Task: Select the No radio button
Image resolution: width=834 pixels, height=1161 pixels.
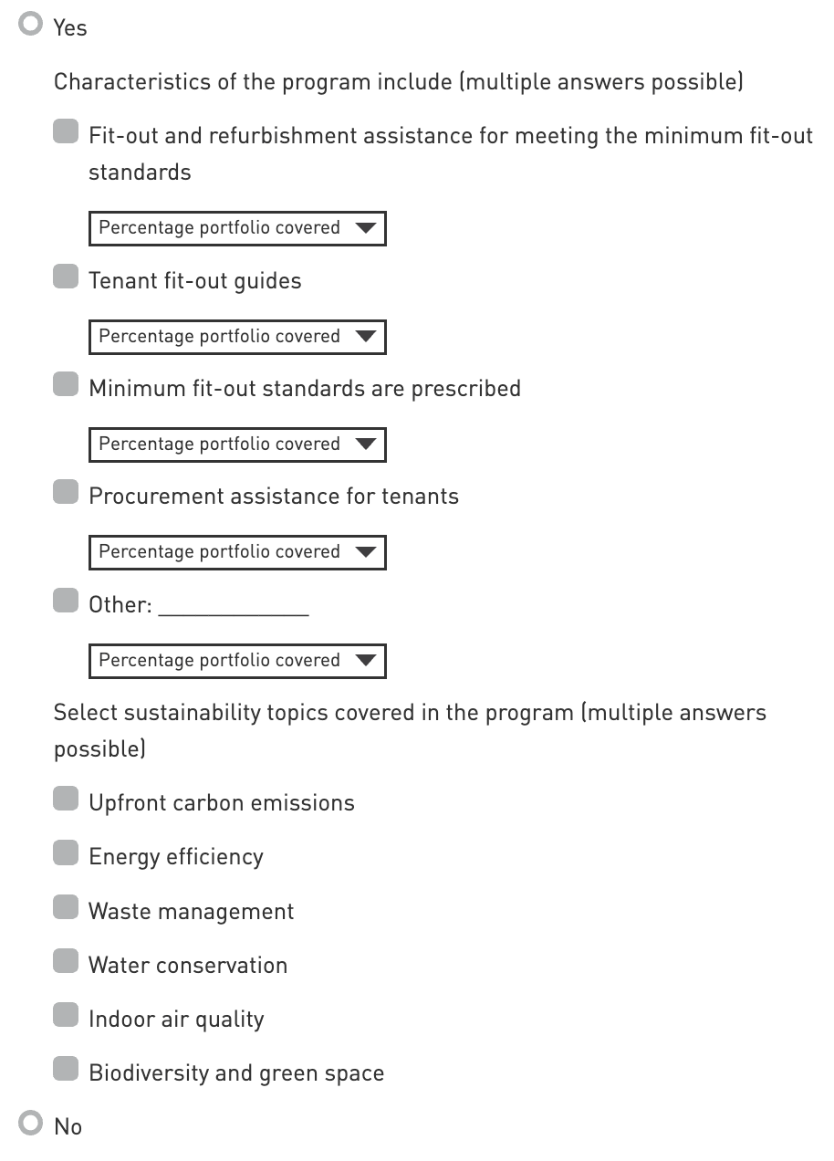Action: (x=32, y=1124)
